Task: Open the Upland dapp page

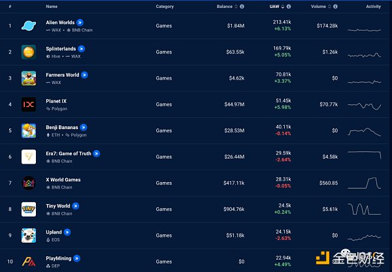Action: 54,232
